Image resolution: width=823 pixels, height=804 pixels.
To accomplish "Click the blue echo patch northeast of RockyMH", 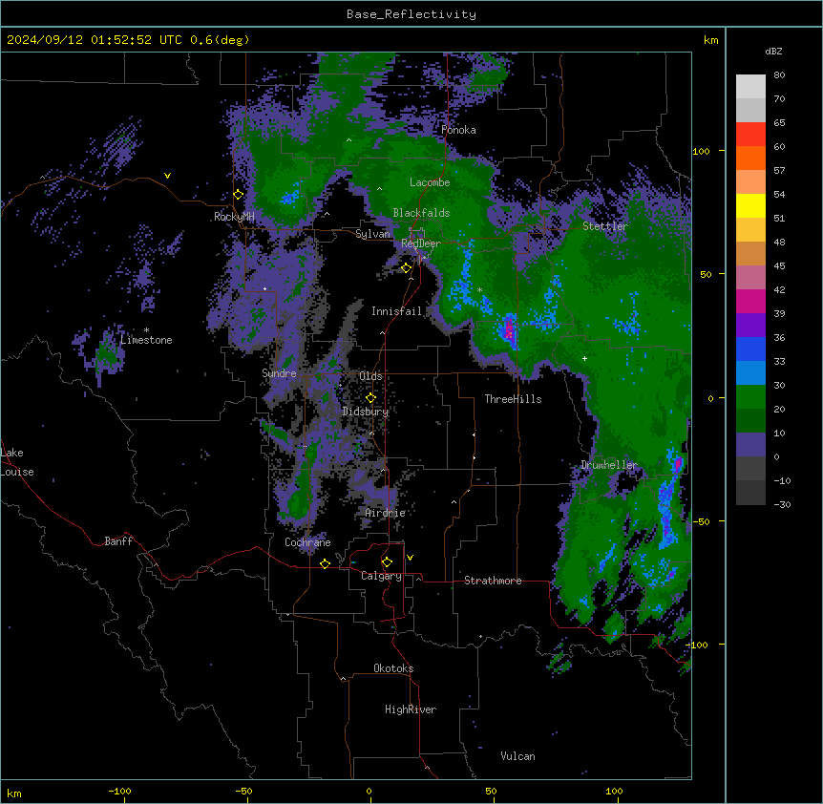I will coord(289,198).
